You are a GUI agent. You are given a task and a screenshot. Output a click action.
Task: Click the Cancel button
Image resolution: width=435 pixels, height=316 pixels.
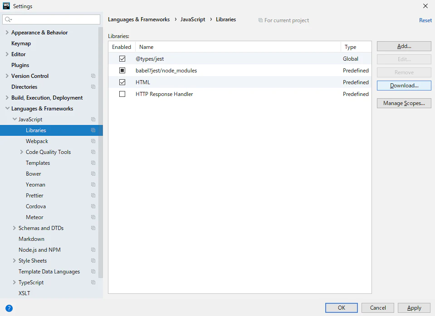[x=378, y=308]
